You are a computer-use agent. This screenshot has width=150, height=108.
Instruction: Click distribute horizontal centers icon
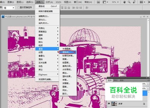point(77,8)
